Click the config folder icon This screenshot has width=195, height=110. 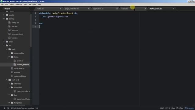7,19
